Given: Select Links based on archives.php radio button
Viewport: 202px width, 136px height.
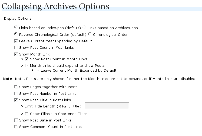Looking at the screenshot, I should pos(84,27).
